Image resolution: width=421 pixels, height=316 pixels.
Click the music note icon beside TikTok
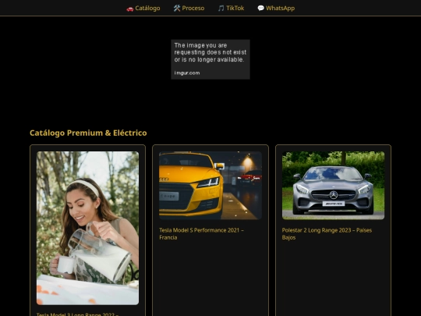[221, 9]
